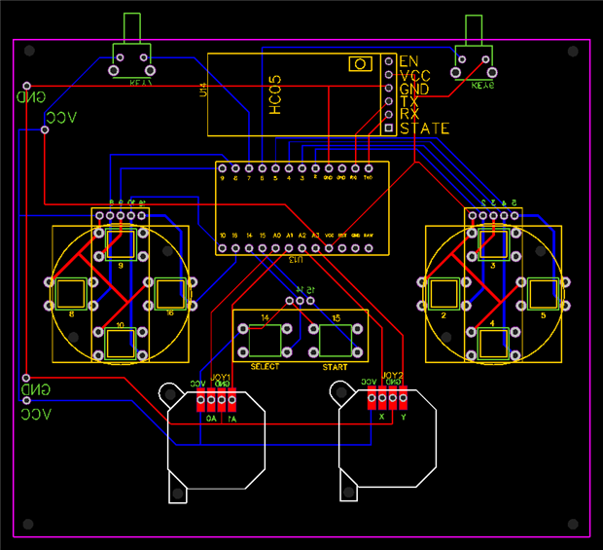The height and width of the screenshot is (550, 603).
Task: Select the U14 designator label
Action: 203,90
